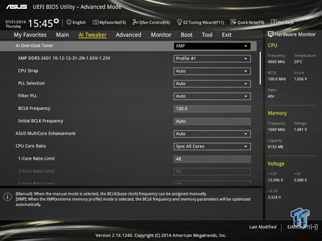Open the clock settings gear icon
Screen dimensions: 322x241
click(56, 21)
